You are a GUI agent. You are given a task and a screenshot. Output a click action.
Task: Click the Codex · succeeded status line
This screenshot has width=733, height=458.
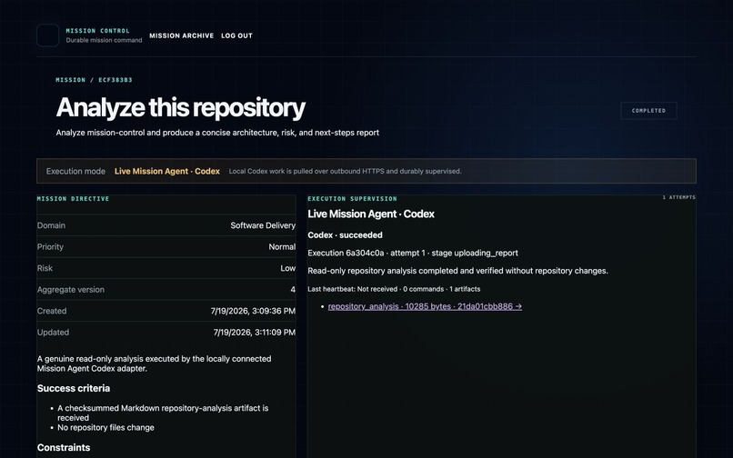345,235
